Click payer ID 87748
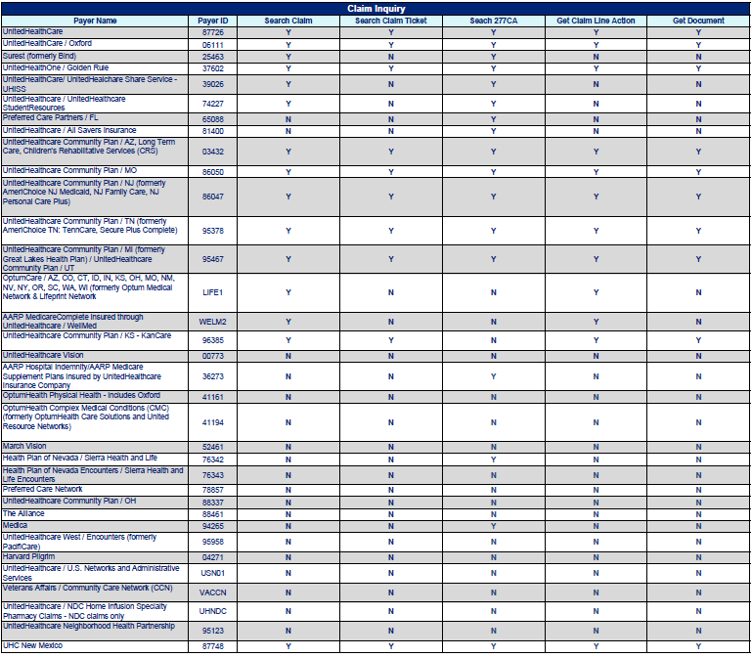This screenshot has height=657, width=752. [213, 646]
